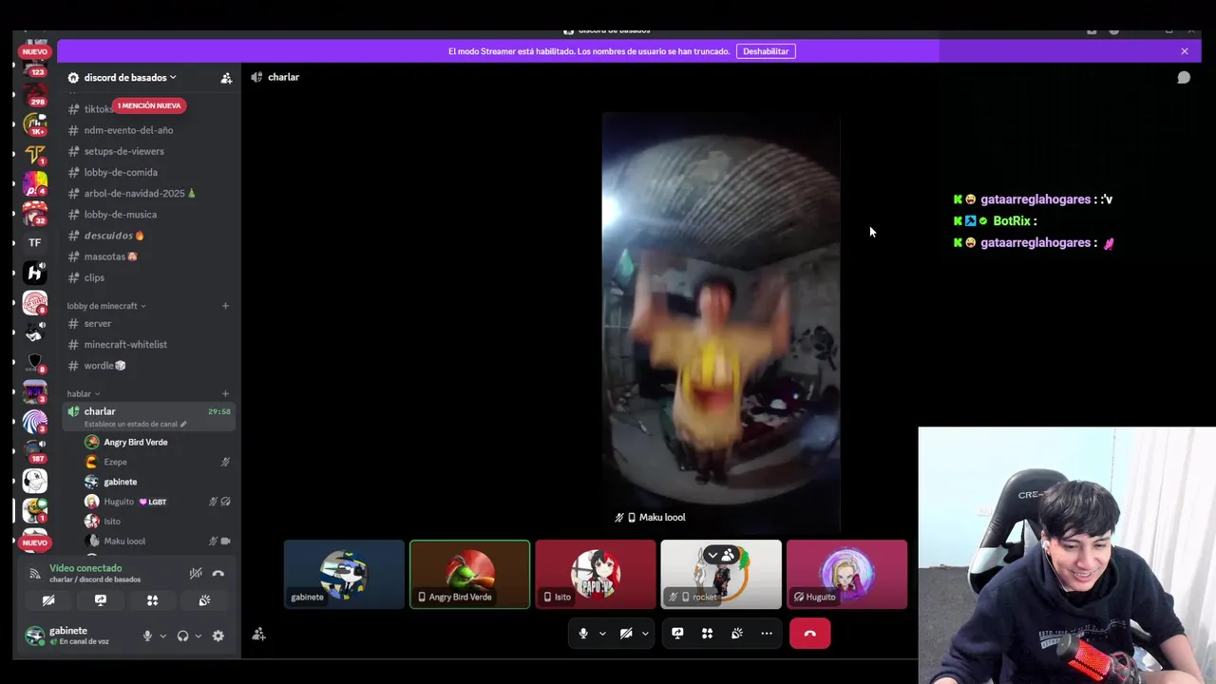Open the soundboard icon in call controls

tap(736, 634)
